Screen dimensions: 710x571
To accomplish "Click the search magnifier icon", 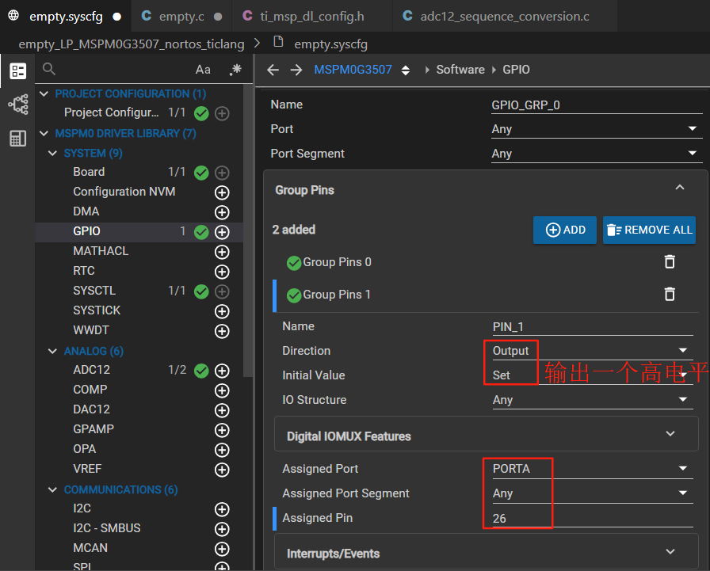I will point(49,69).
